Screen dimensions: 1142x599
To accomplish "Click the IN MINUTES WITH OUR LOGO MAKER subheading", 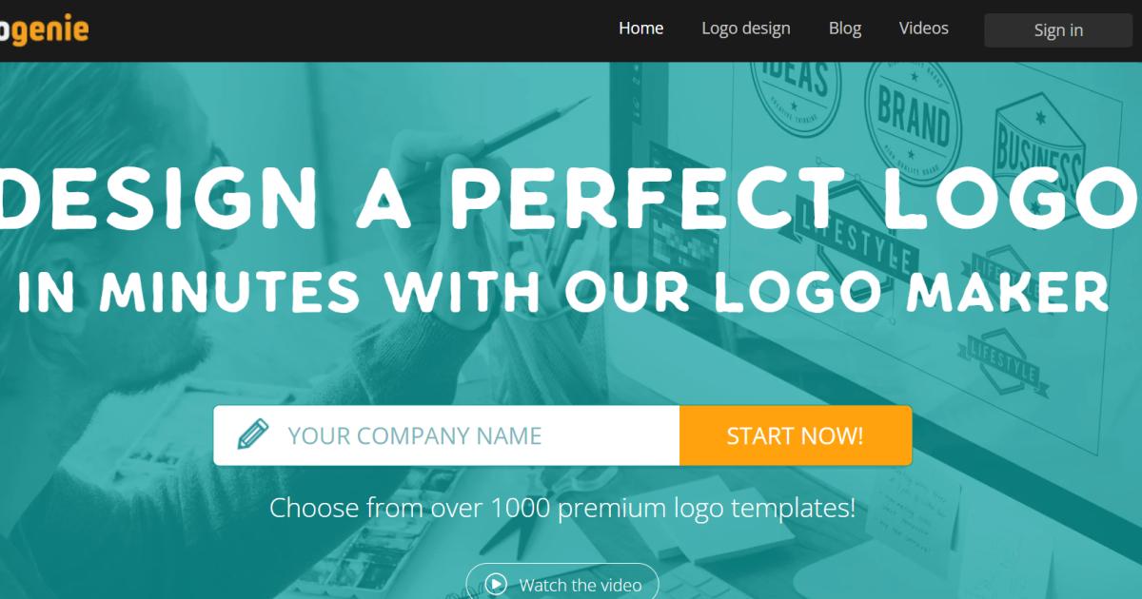I will pos(563,292).
